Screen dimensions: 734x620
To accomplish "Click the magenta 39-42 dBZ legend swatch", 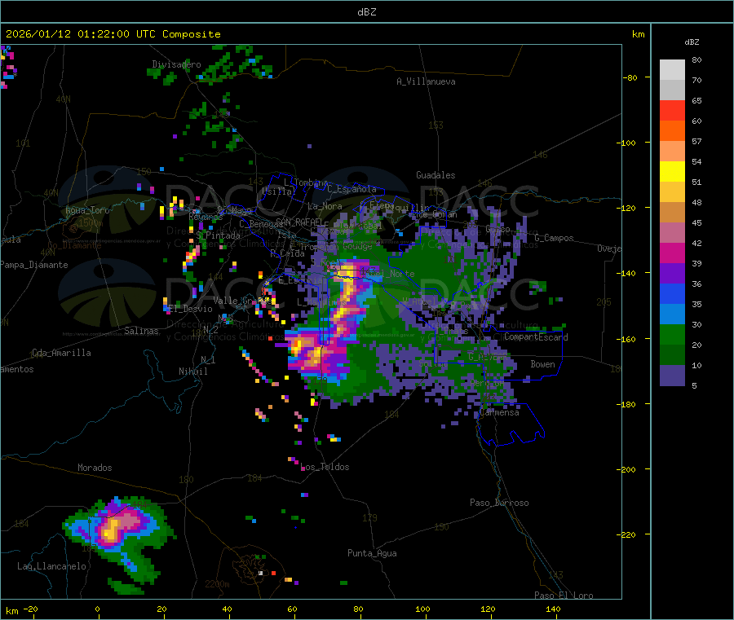I will 672,253.
